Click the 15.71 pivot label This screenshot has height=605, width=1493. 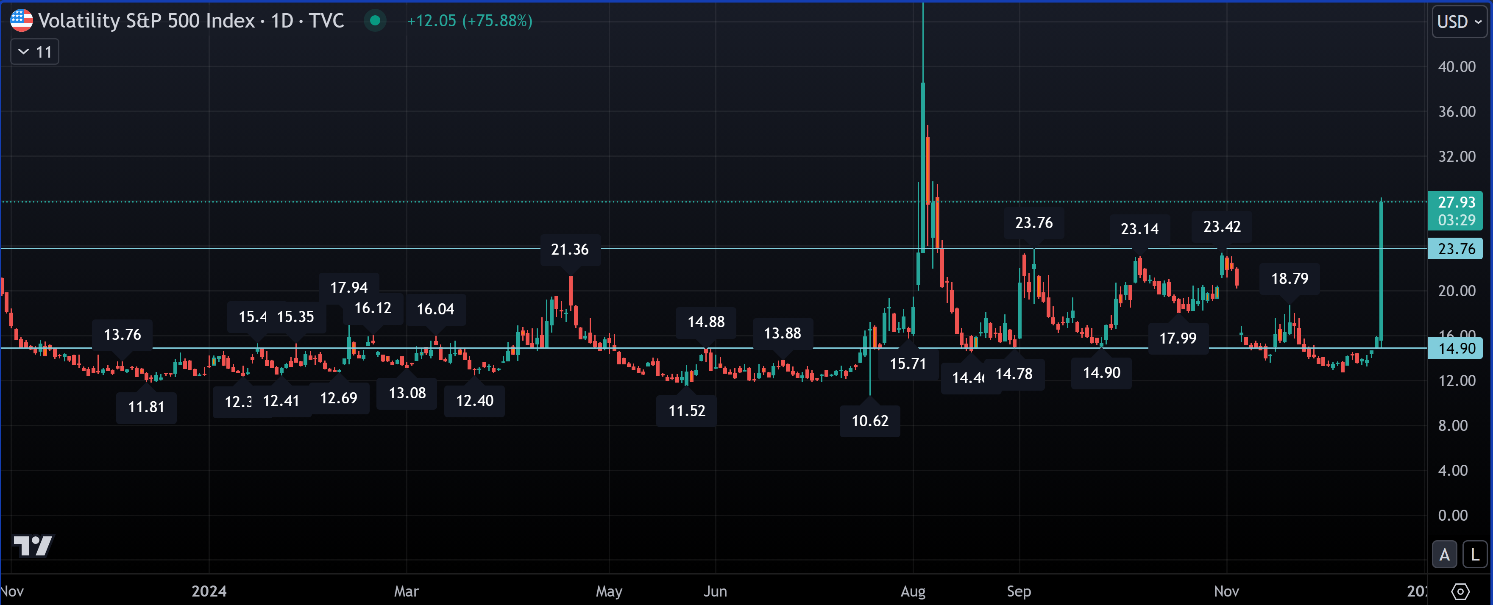tap(908, 364)
